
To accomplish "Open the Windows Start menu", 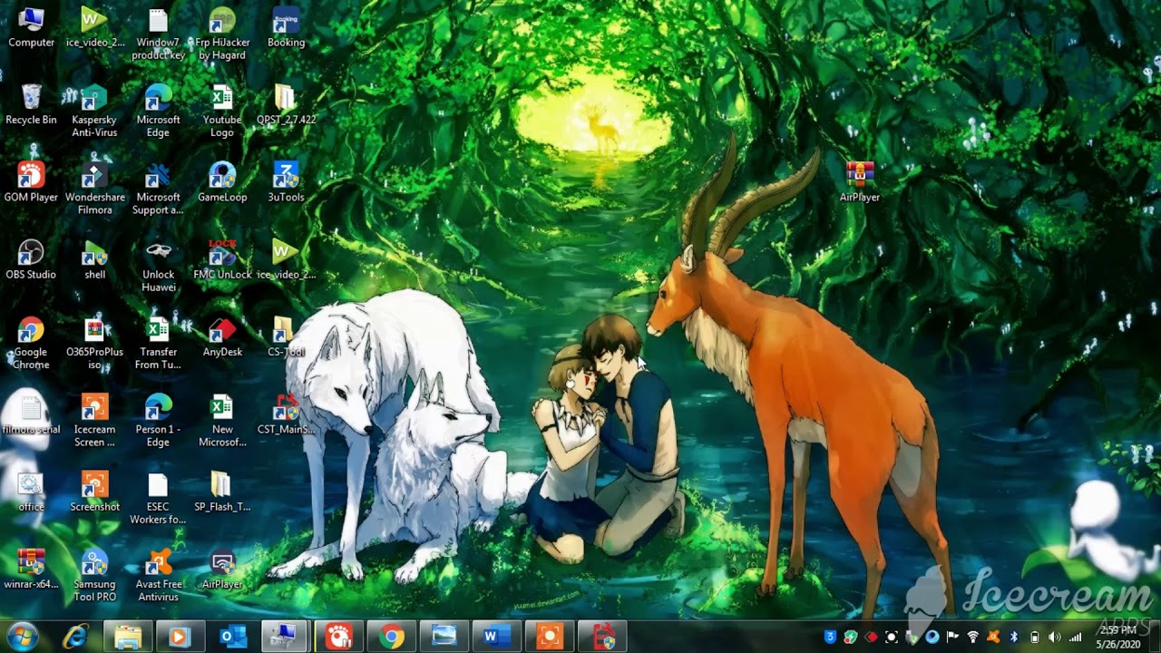I will [x=23, y=637].
